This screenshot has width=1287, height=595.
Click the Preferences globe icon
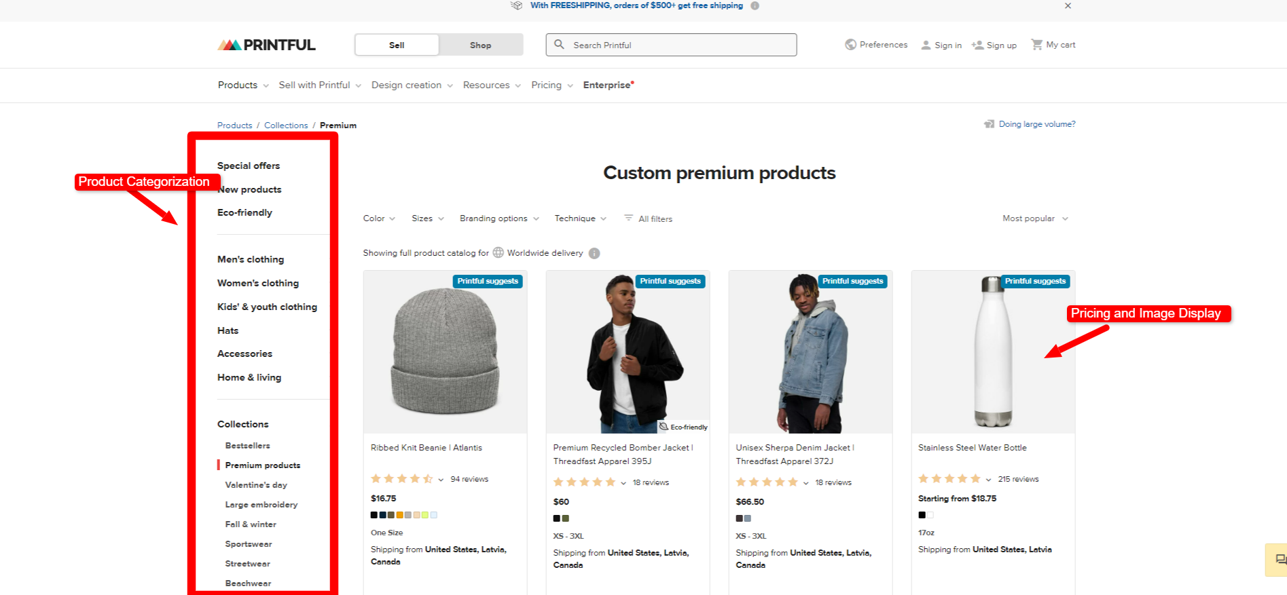coord(850,45)
